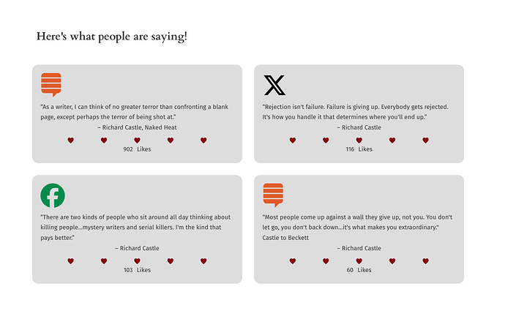
Task: Click the 116 Likes count
Action: pyautogui.click(x=359, y=149)
